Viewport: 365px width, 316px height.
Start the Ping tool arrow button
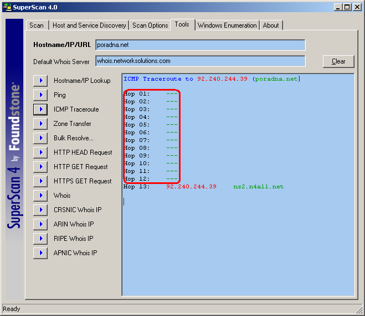tap(40, 95)
